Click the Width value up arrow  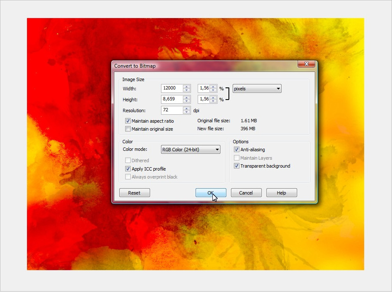186,87
